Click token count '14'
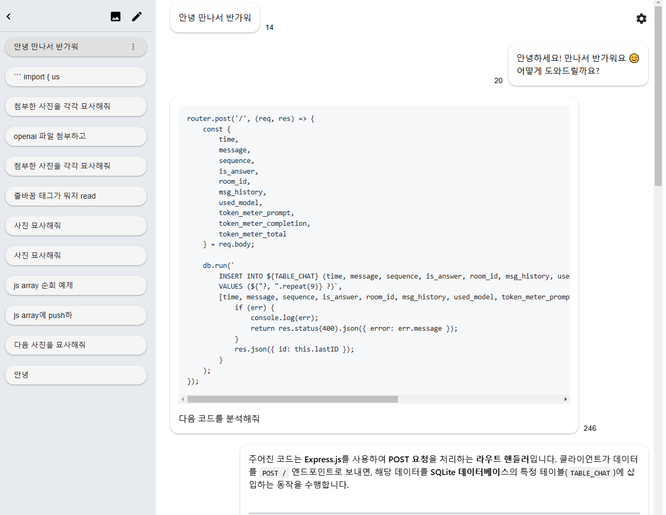The width and height of the screenshot is (666, 515). tap(269, 27)
